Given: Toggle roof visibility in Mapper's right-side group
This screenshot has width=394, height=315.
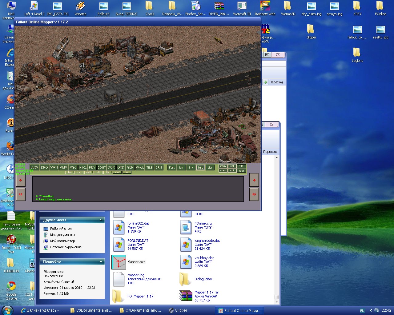Looking at the screenshot, I should [241, 170].
